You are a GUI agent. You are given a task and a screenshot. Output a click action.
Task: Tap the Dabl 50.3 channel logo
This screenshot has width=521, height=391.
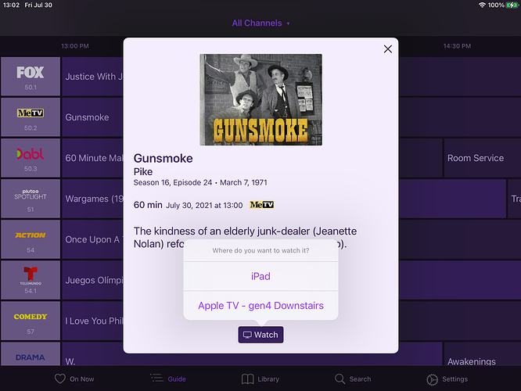(x=31, y=158)
